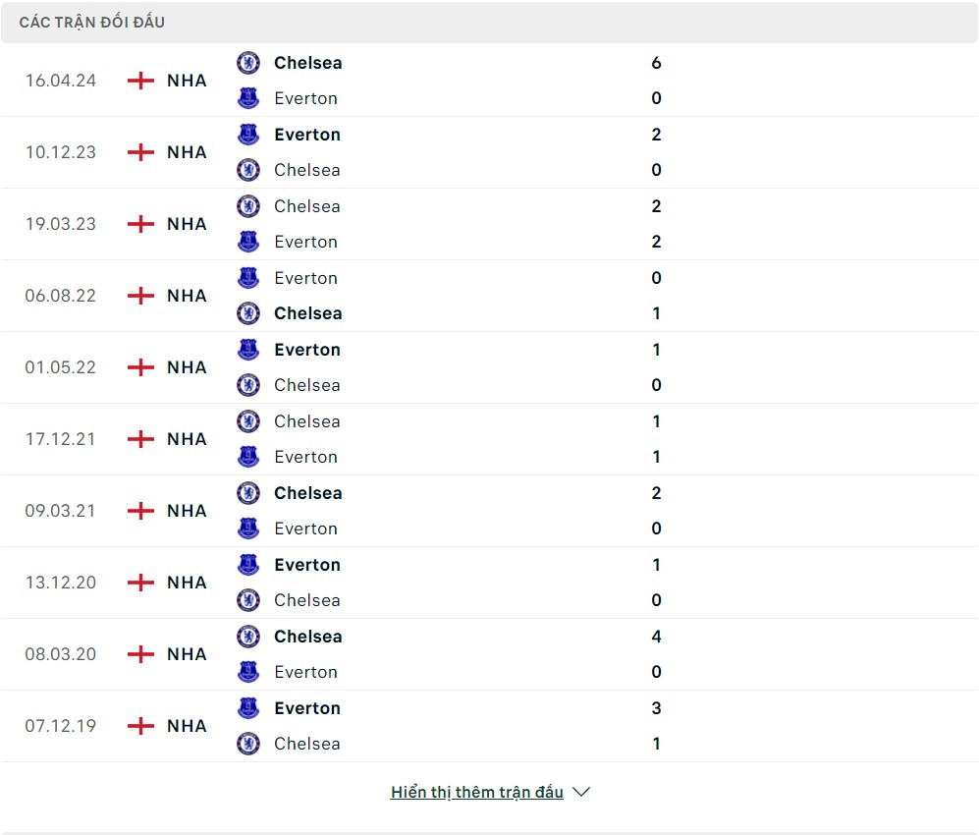The image size is (979, 835).
Task: Click Chelsea crest in 01.05.22 match
Action: coord(248,385)
